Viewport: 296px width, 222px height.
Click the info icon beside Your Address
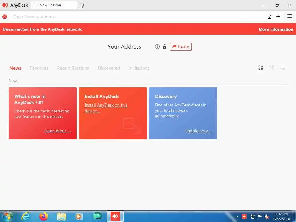click(157, 47)
